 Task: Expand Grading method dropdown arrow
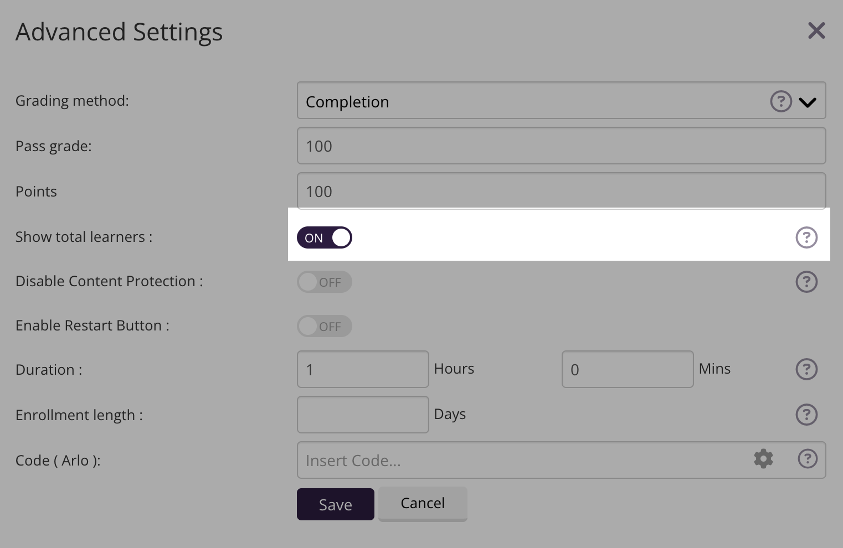click(x=808, y=102)
